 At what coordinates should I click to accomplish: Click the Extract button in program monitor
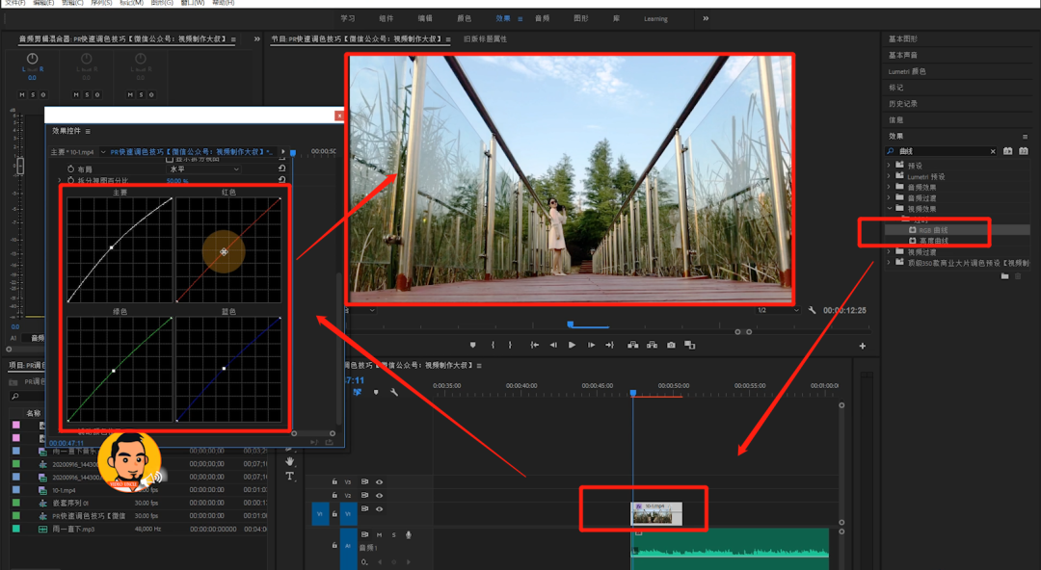tap(652, 345)
